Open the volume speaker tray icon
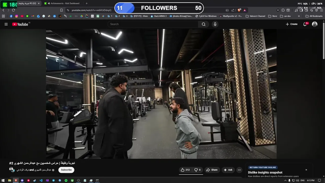 297,180
